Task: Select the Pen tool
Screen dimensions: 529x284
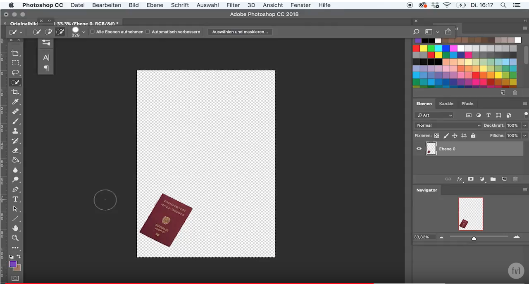Action: click(15, 189)
